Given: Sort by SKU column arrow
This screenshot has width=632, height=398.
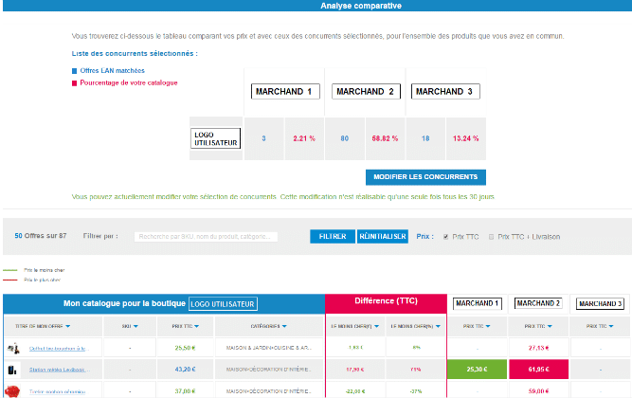Looking at the screenshot, I should pos(135,326).
